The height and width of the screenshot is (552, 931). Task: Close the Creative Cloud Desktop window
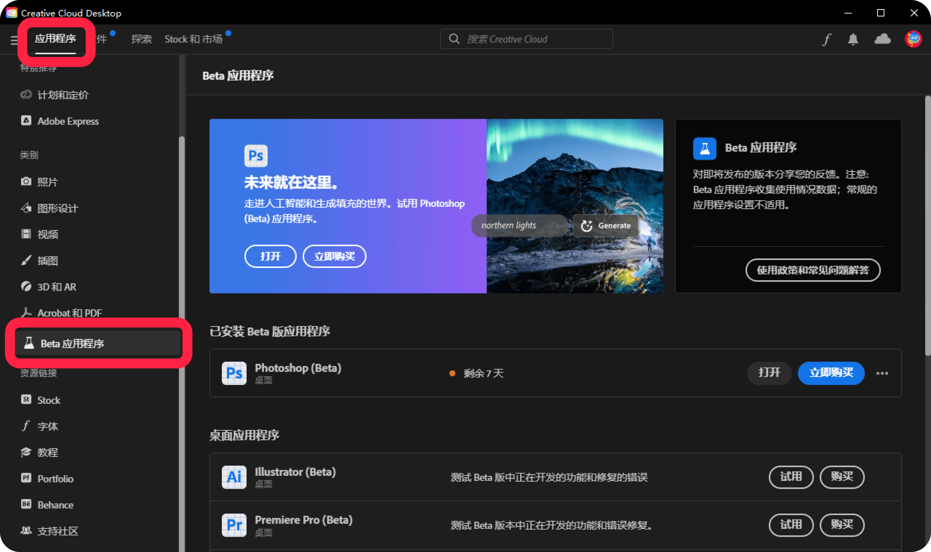click(x=914, y=13)
